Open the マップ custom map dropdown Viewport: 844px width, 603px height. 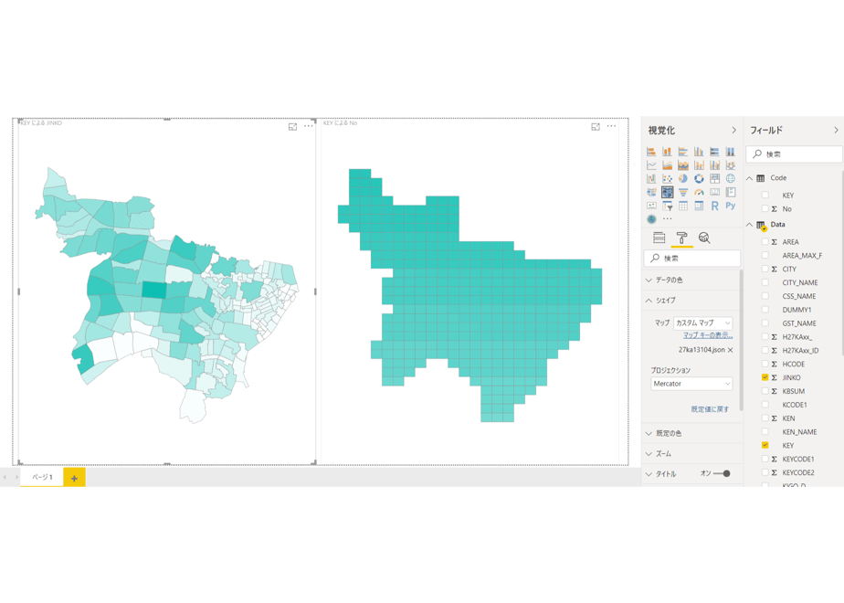point(703,323)
